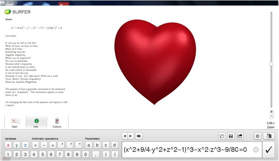Insert the multiplication operator
The image size is (279, 161).
point(53,145)
